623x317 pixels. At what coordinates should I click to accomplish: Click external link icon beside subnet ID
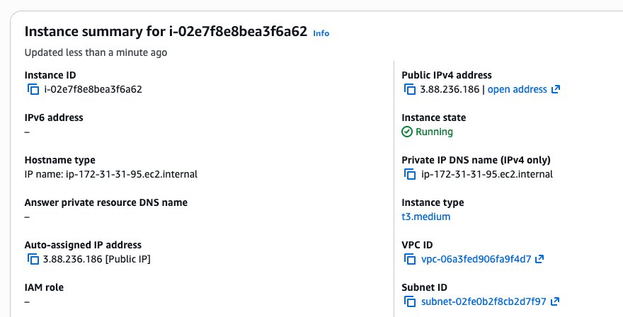[x=555, y=301]
